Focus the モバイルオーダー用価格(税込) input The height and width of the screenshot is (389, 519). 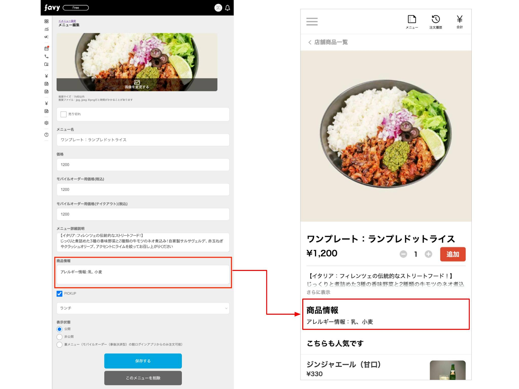(x=143, y=189)
